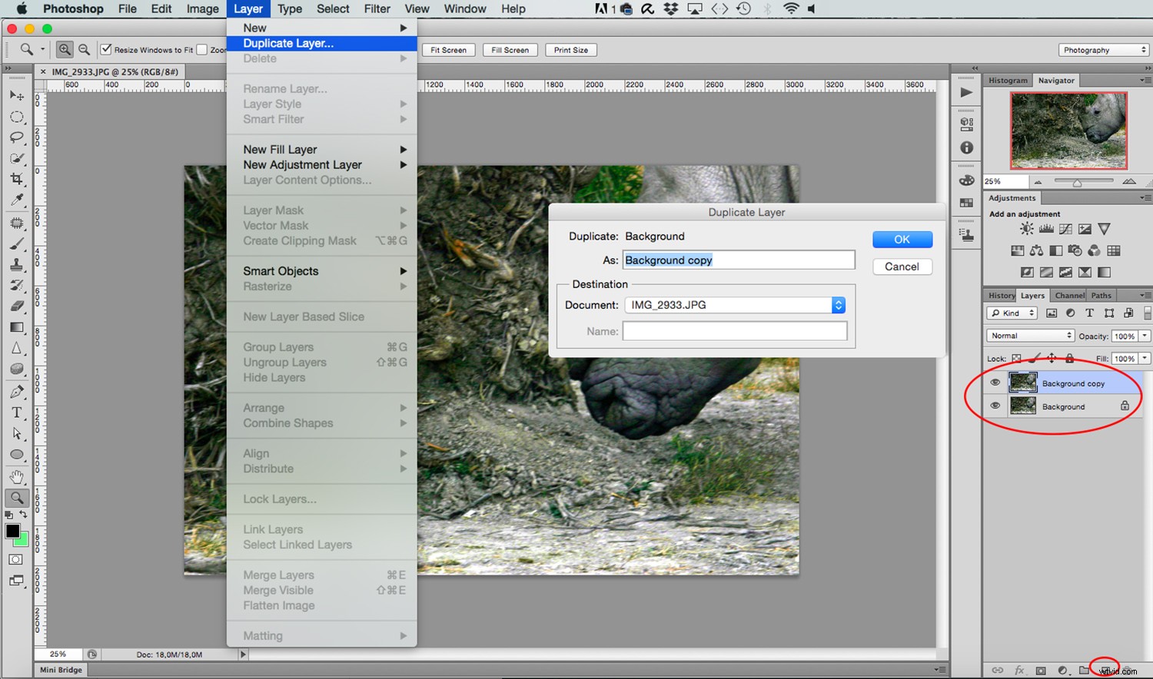Add a Brightness/Contrast adjustment
Viewport: 1153px width, 679px height.
[1025, 228]
